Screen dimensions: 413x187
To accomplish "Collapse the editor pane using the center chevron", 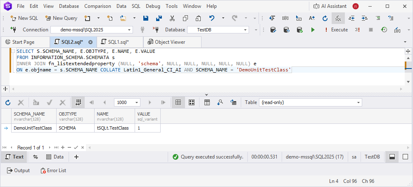I will pos(206,94).
